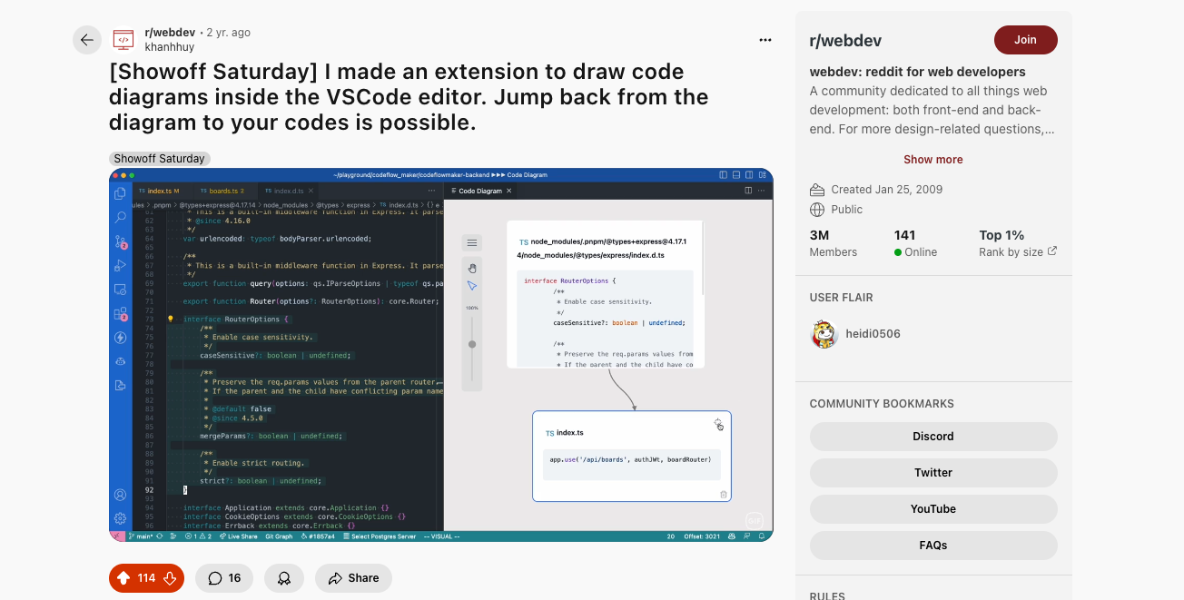
Task: Click the 141 Online count
Action: (x=915, y=242)
